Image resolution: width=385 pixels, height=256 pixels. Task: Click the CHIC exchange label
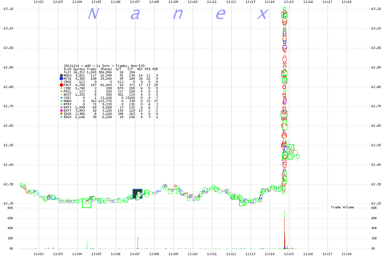(x=67, y=98)
